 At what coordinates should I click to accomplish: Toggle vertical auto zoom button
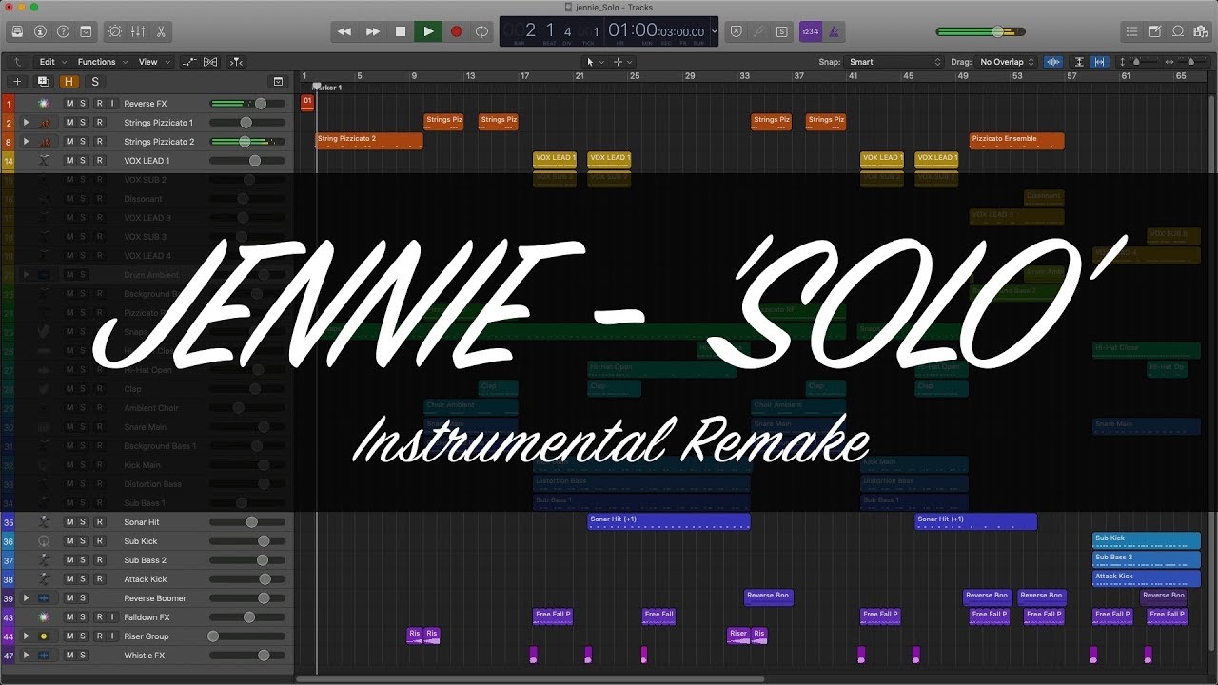[x=1080, y=62]
